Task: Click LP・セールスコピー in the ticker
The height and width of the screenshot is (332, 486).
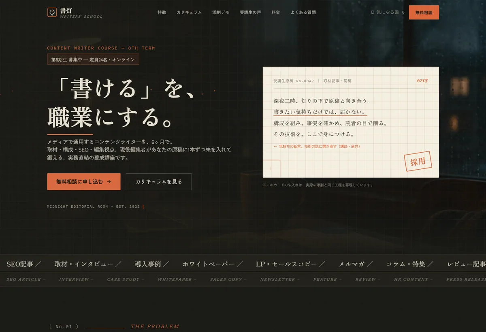Action: pyautogui.click(x=286, y=264)
